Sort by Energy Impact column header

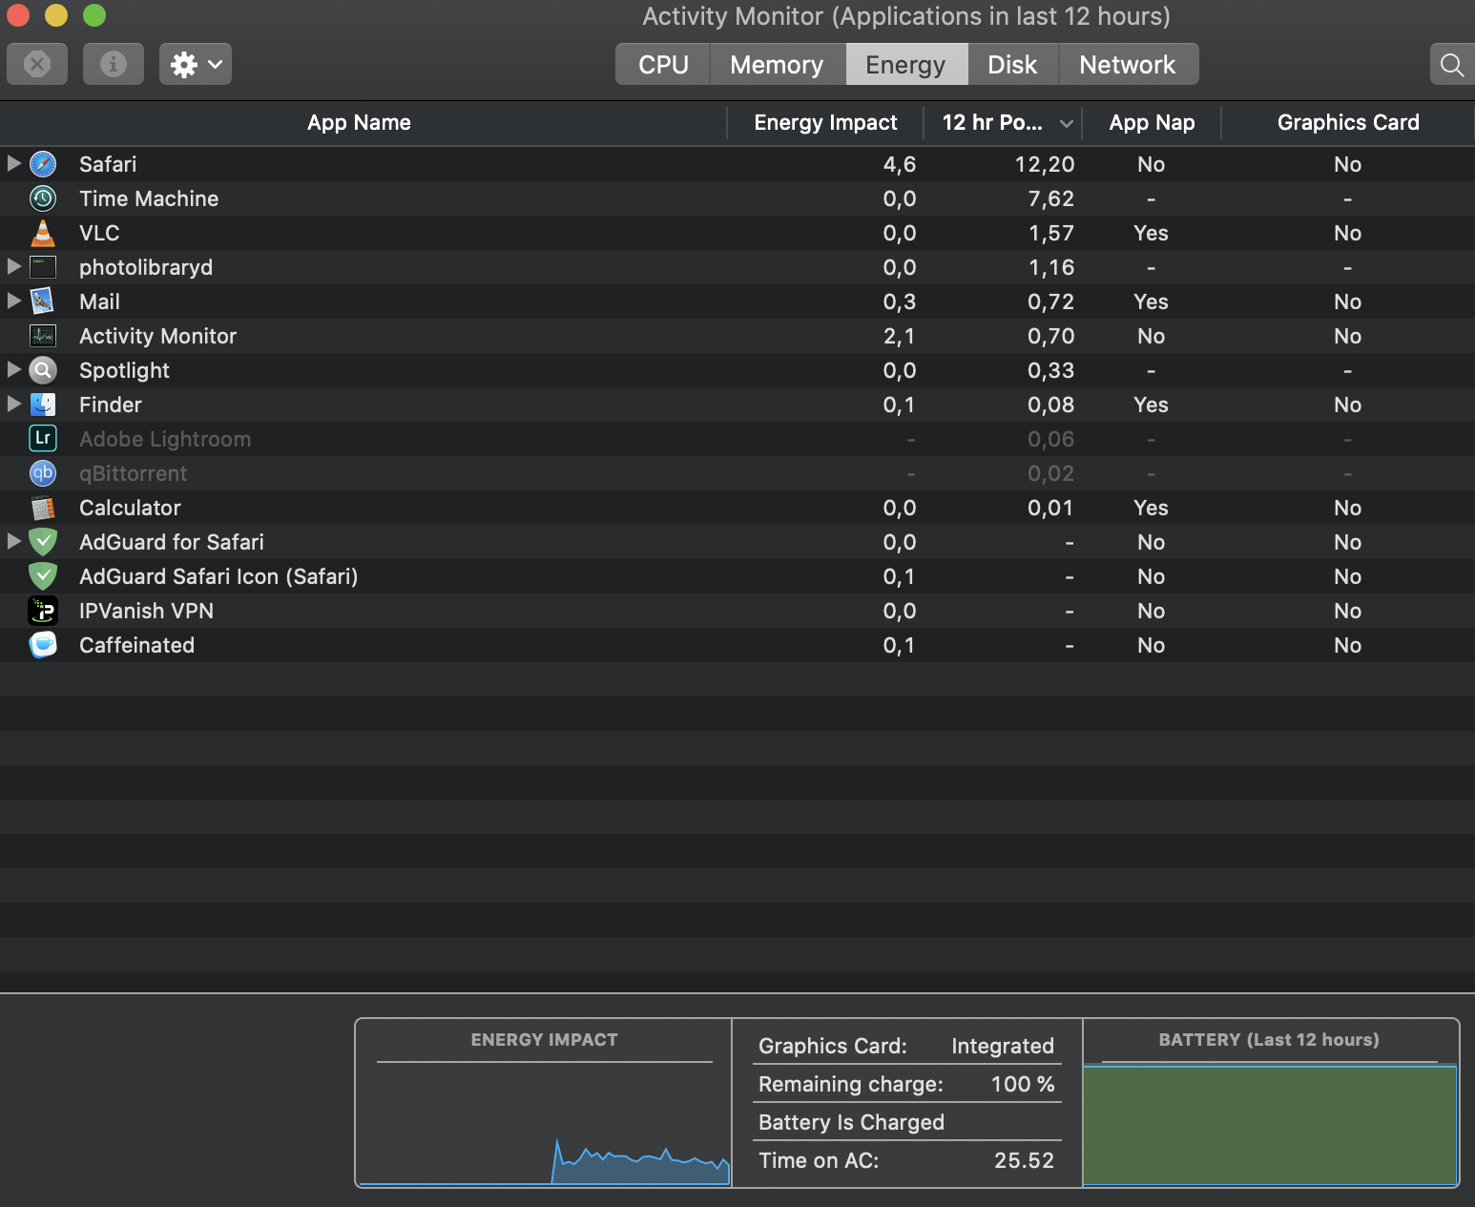pyautogui.click(x=825, y=122)
